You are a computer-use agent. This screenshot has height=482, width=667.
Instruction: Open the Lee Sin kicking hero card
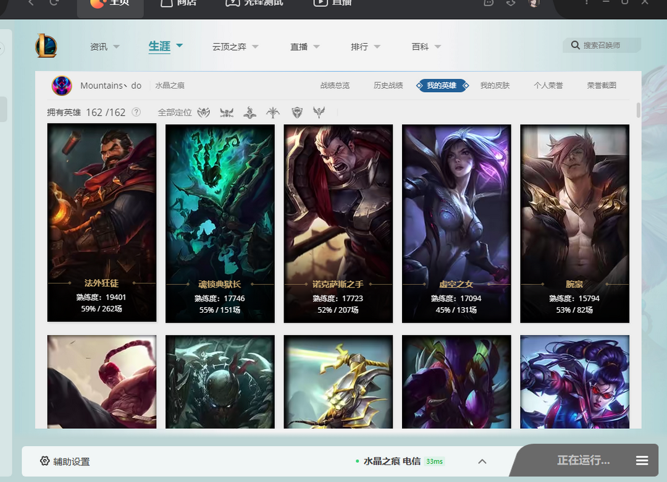pos(102,381)
